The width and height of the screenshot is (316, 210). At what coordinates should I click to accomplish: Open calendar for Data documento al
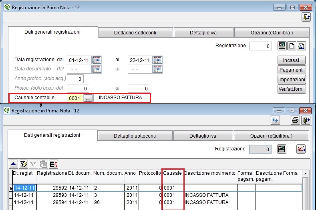157,69
